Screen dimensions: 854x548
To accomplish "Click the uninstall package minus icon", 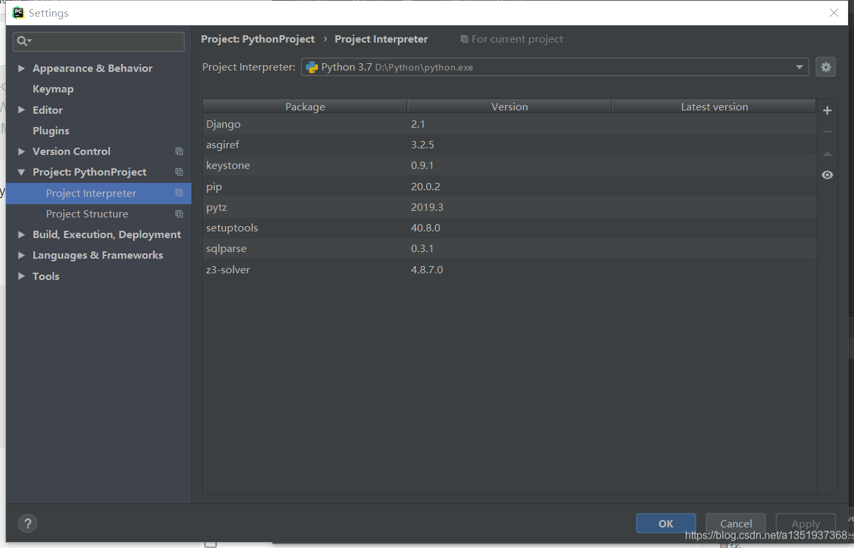I will coord(827,132).
